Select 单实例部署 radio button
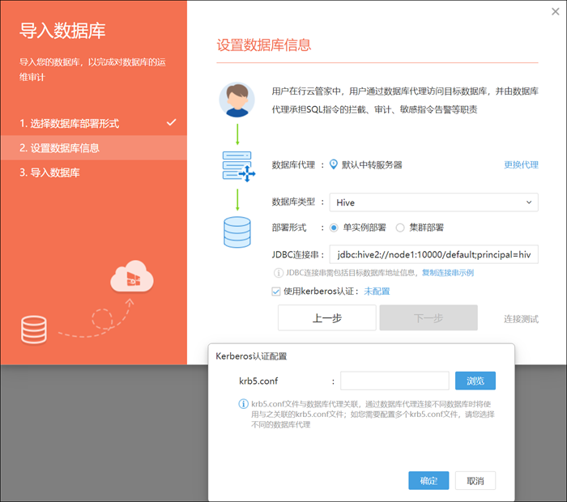567x502 pixels. [x=334, y=228]
